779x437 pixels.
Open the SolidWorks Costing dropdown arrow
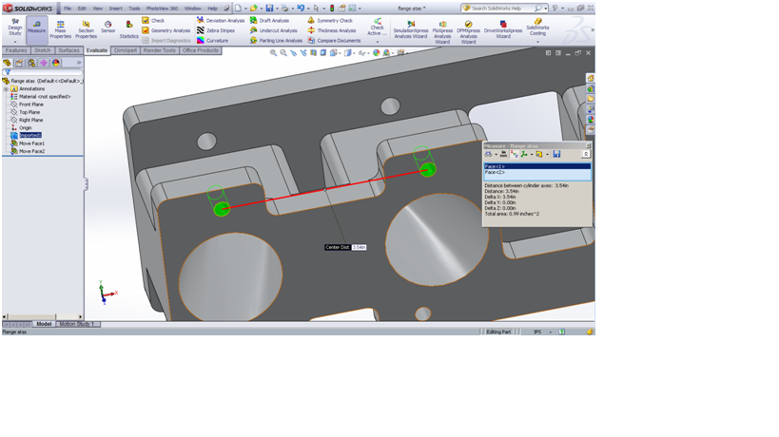tap(537, 42)
